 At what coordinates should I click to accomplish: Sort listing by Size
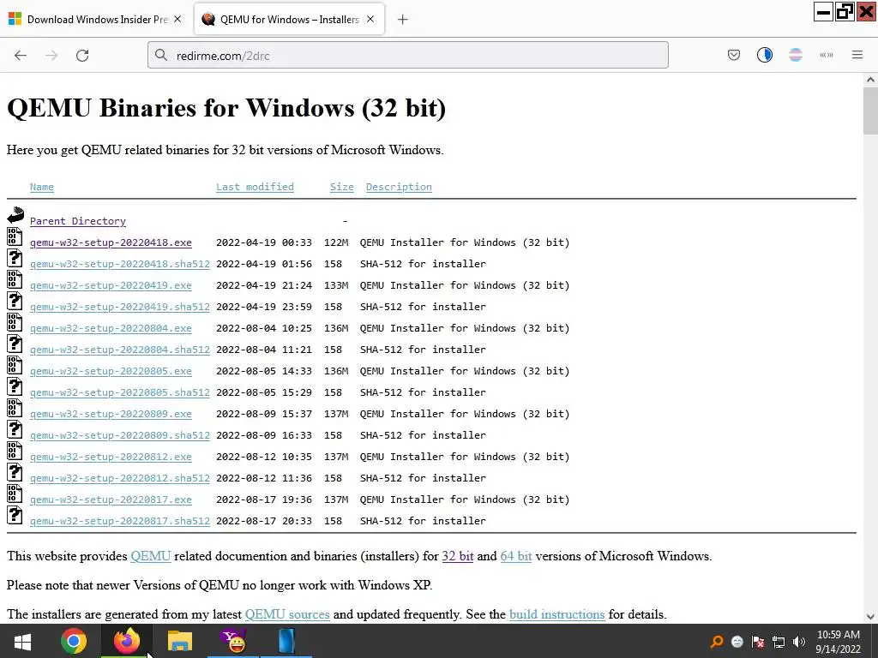click(341, 187)
